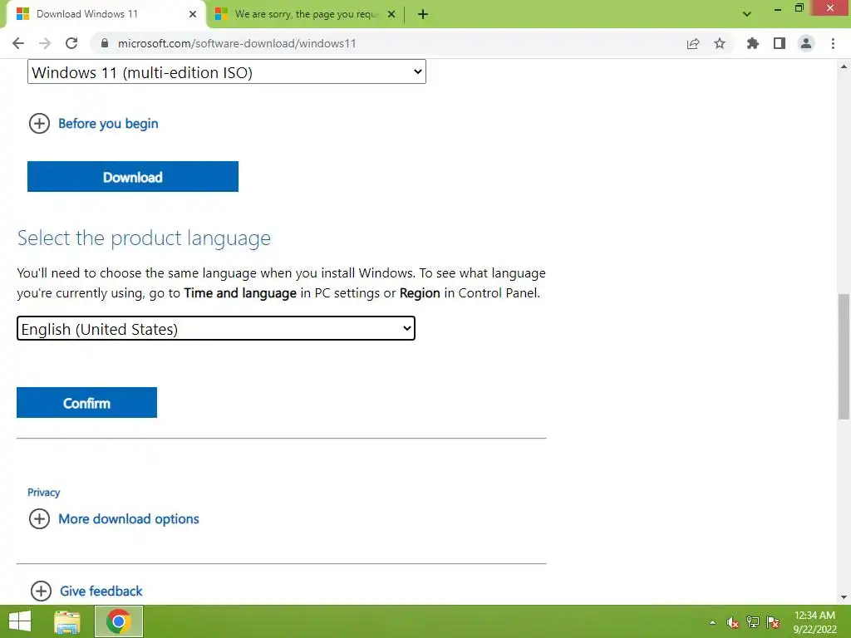Screen dimensions: 851x638
Task: Open the Privacy link
Action: coord(43,493)
